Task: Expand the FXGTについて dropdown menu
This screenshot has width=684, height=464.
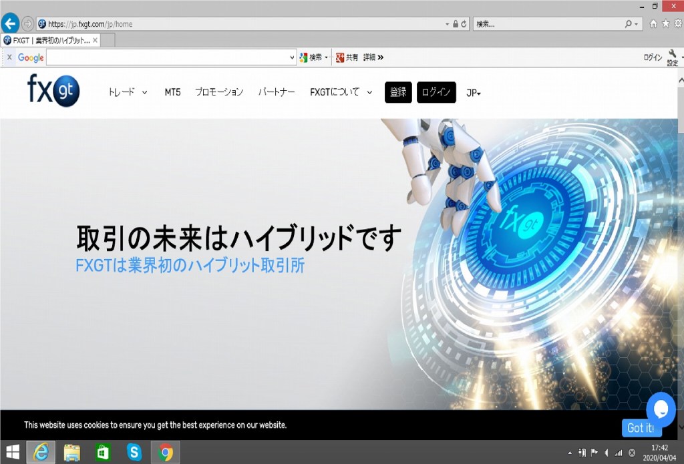Action: pyautogui.click(x=341, y=92)
